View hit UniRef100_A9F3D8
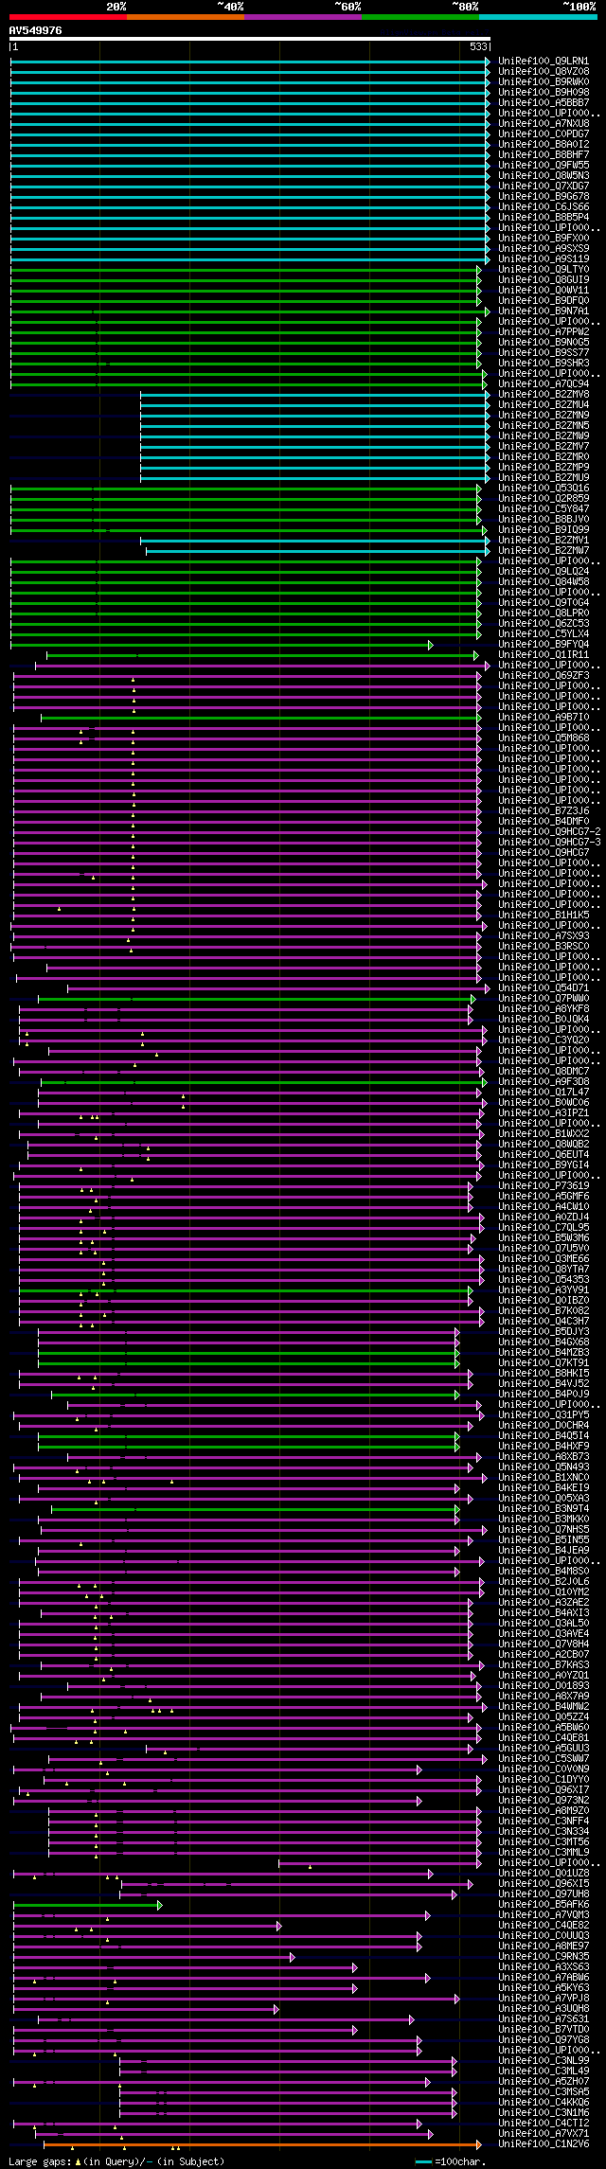 (544, 1082)
